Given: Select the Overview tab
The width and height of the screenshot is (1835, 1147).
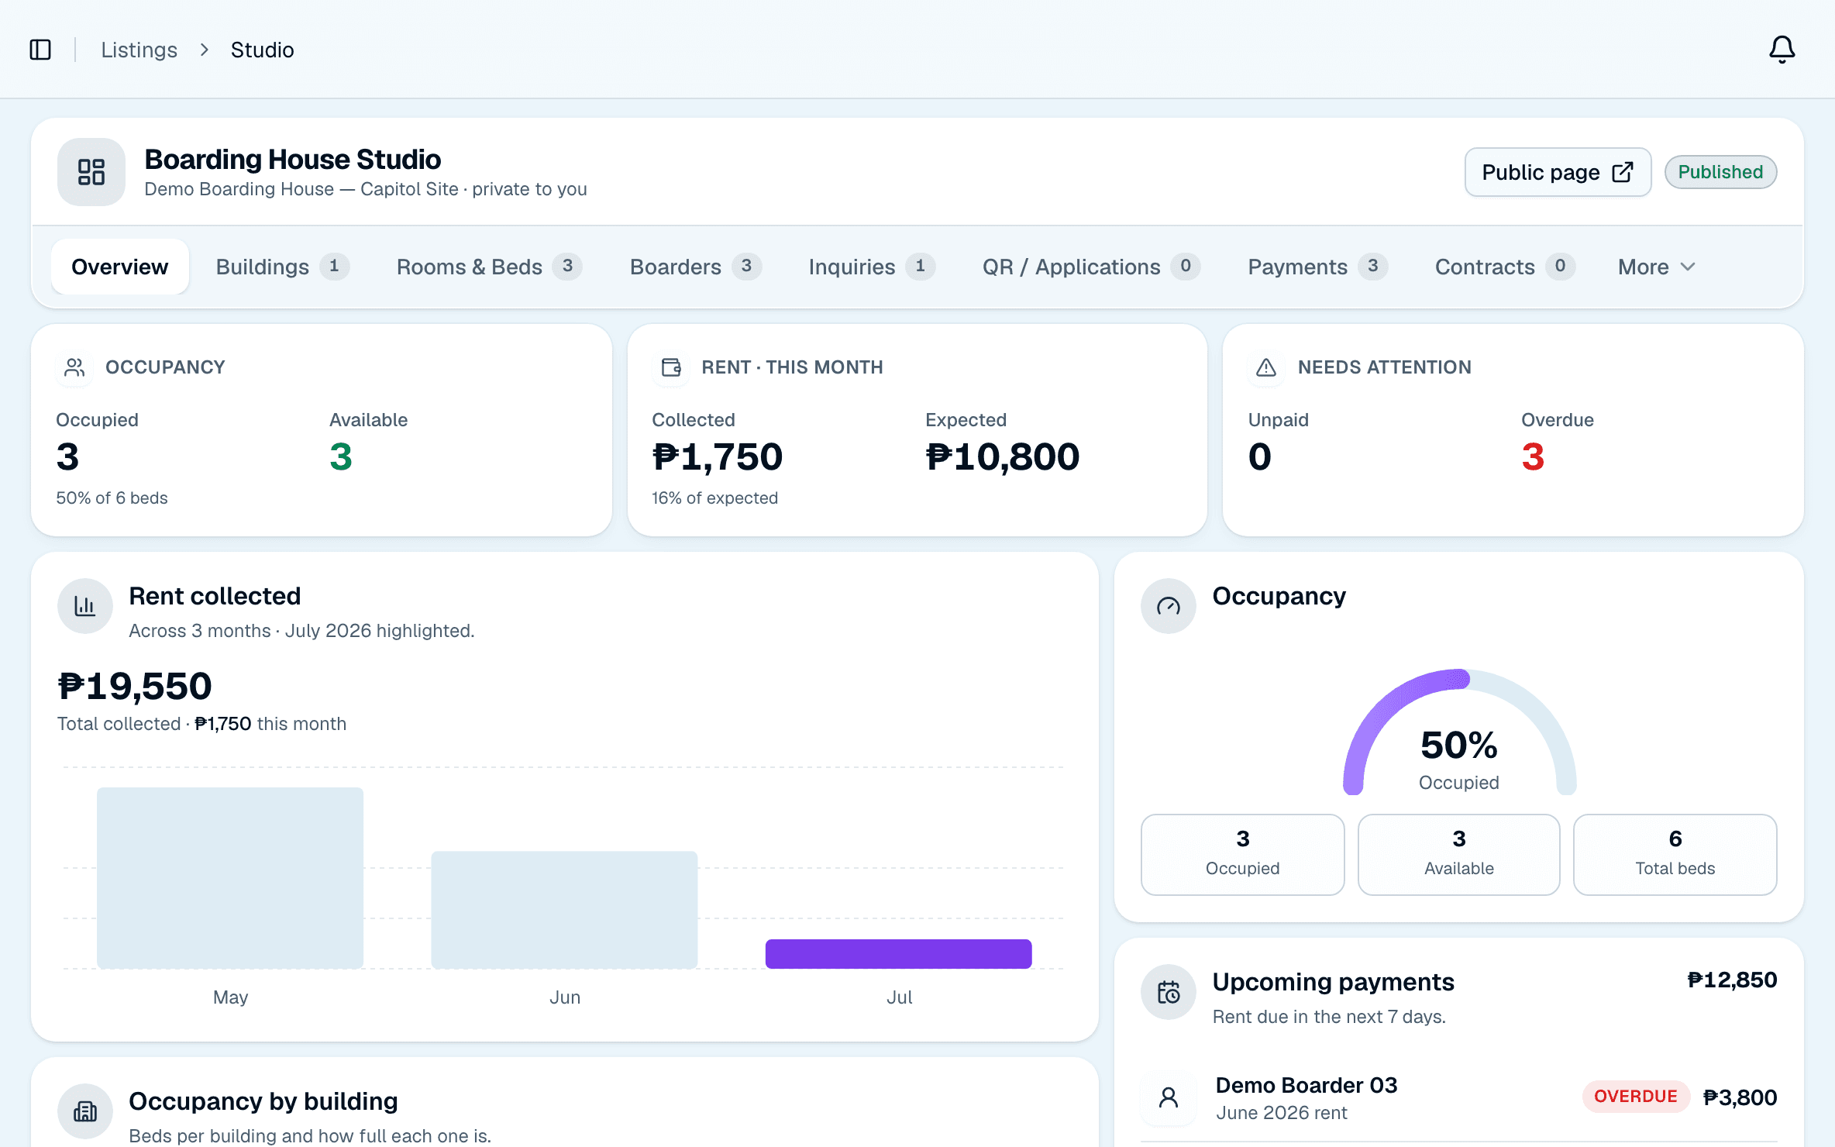Looking at the screenshot, I should [x=120, y=267].
